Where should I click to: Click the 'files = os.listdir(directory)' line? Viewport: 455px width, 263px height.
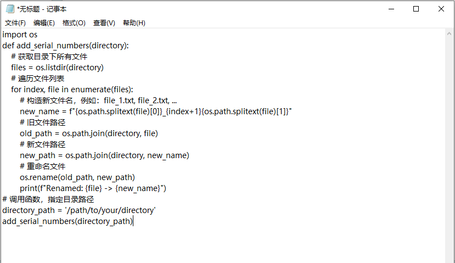(57, 68)
